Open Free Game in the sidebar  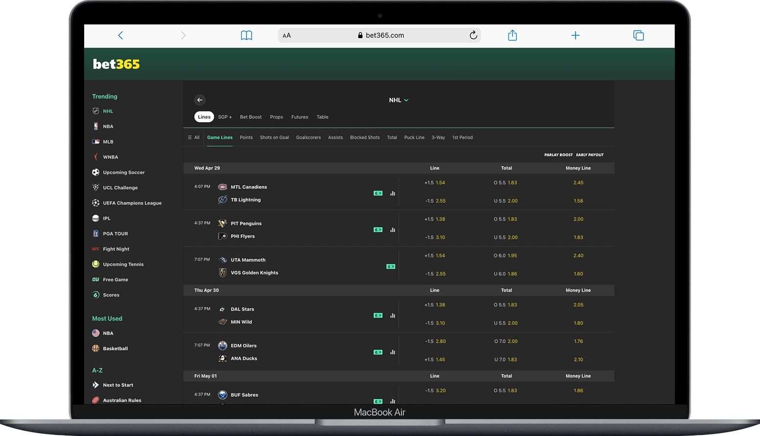115,280
